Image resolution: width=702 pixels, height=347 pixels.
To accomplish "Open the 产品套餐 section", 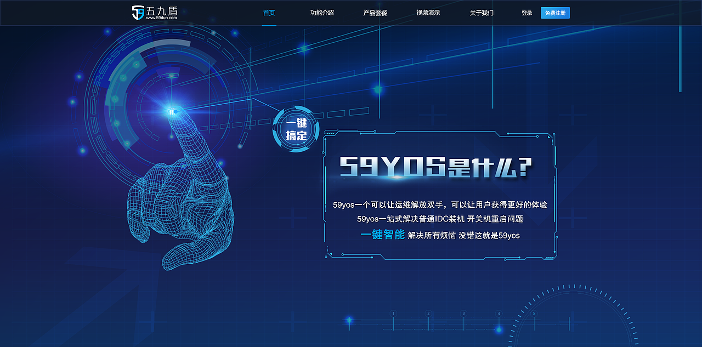I will [x=375, y=13].
